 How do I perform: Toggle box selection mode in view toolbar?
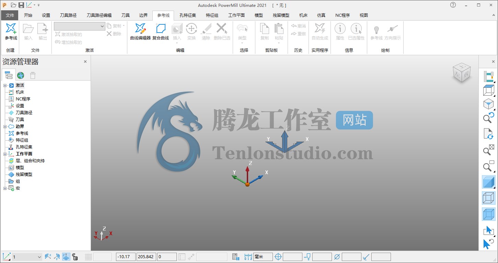[x=488, y=230]
